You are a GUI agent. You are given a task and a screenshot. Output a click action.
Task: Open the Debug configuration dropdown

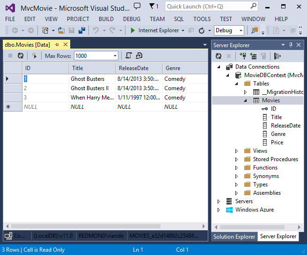coord(241,30)
